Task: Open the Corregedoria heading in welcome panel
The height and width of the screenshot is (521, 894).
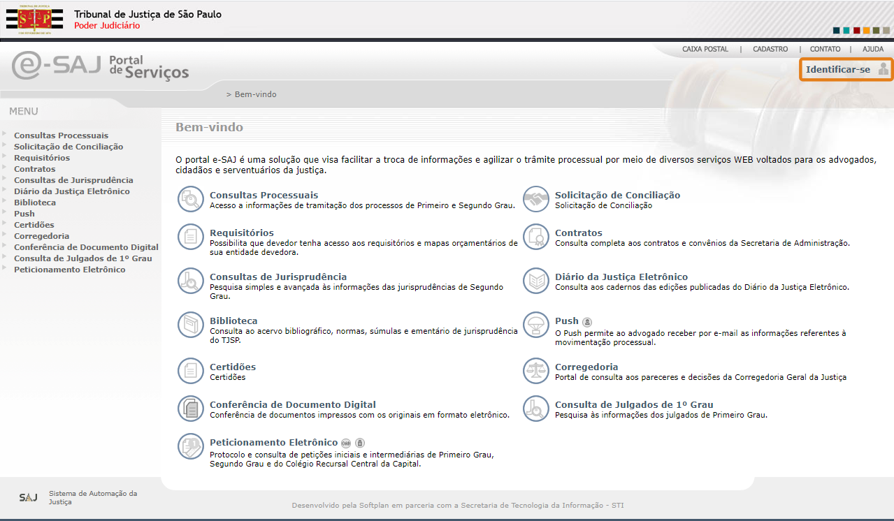Action: click(x=586, y=367)
